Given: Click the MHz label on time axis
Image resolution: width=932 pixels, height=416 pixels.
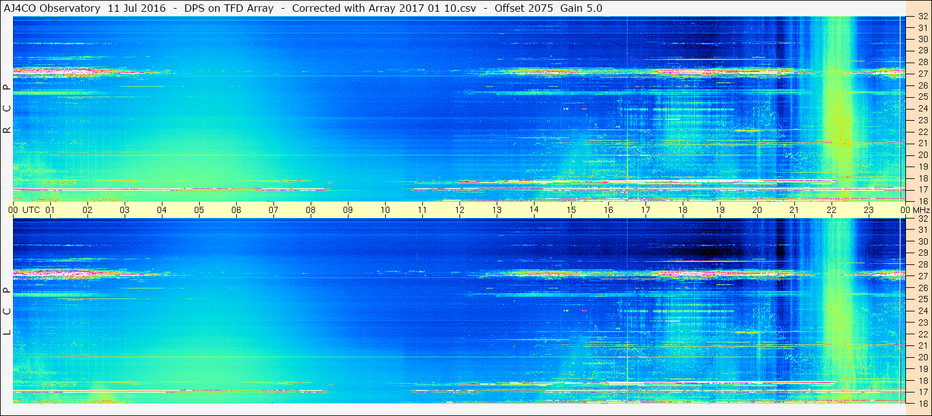Looking at the screenshot, I should tap(919, 210).
